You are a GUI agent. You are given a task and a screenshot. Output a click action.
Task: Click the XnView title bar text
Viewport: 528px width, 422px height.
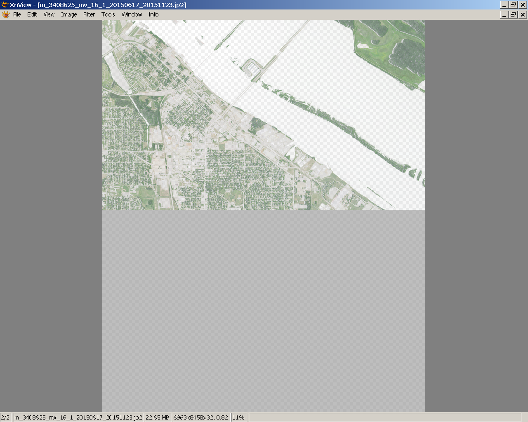(98, 5)
